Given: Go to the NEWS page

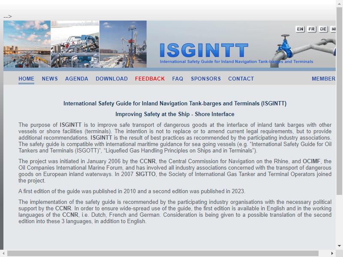Looking at the screenshot, I should (x=50, y=79).
